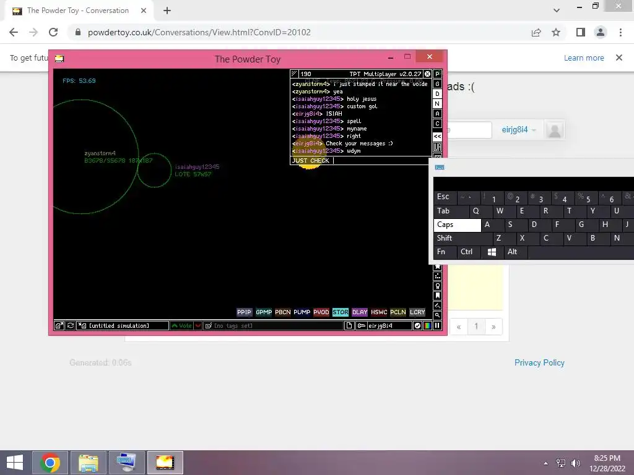Open the eirjg8i4 user dropdown on webpage
This screenshot has width=634, height=475.
519,130
